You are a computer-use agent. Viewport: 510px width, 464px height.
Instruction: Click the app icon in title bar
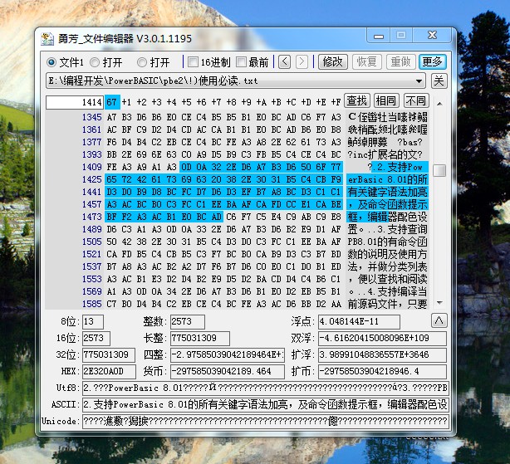[x=47, y=36]
